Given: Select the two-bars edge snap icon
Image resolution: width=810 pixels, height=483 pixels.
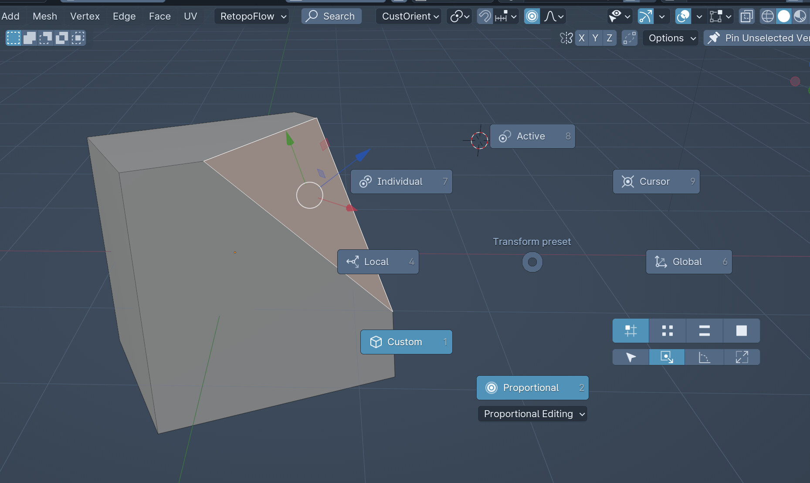Looking at the screenshot, I should point(705,330).
